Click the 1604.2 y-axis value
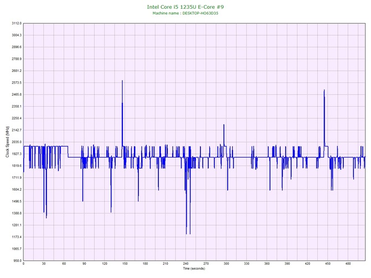 (17, 190)
